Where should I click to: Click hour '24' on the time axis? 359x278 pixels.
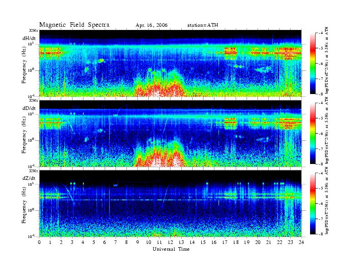pos(301,243)
